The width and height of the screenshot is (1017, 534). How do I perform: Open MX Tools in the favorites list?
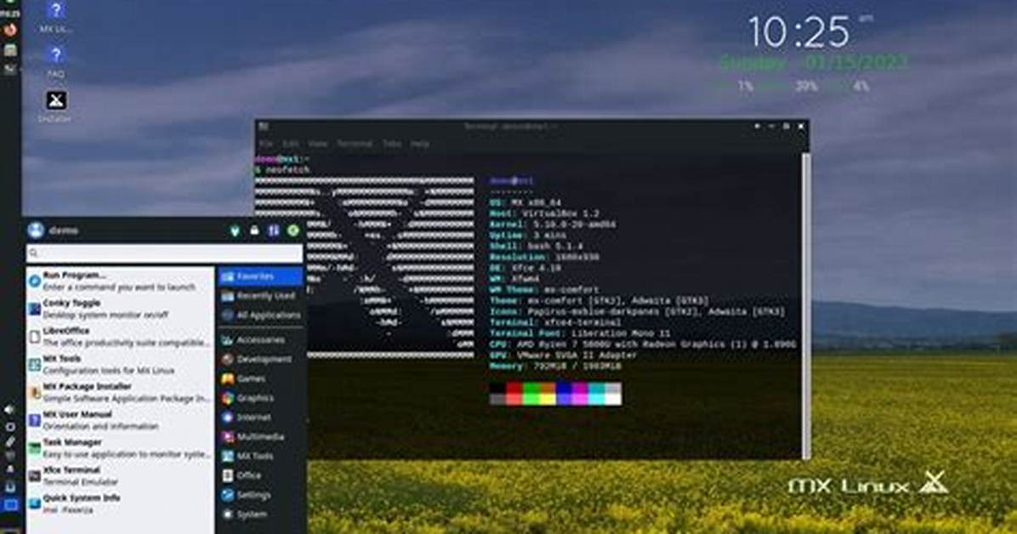(x=120, y=365)
